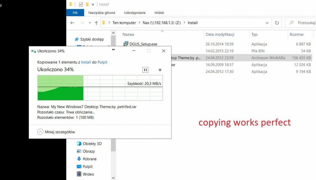Image resolution: width=316 pixels, height=180 pixels.
Task: Click the properties checkmark quick access icon
Action: coord(81,4)
